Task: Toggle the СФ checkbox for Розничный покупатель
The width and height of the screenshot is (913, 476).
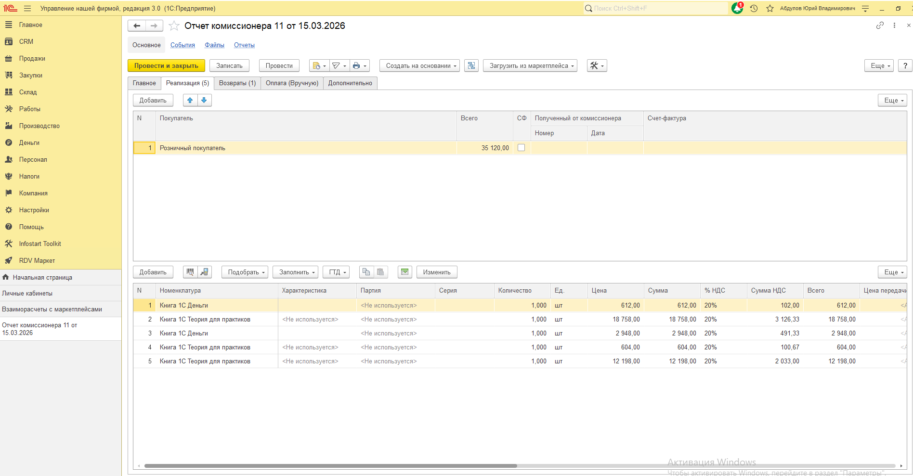Action: point(521,148)
